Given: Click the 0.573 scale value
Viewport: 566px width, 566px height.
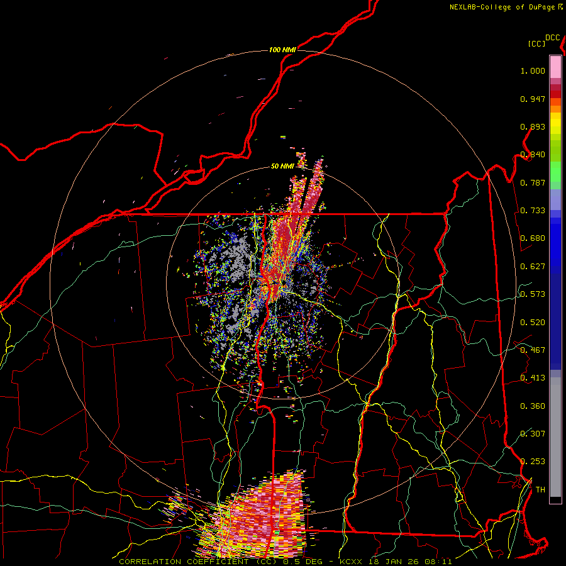Looking at the screenshot, I should [x=533, y=294].
